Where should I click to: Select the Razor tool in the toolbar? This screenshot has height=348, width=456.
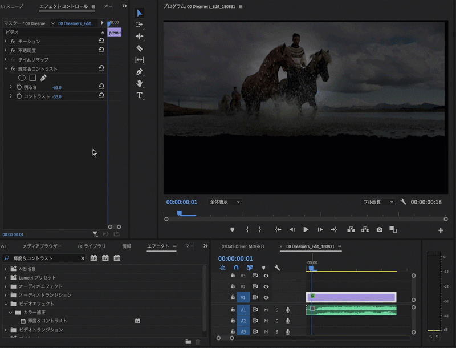(140, 48)
